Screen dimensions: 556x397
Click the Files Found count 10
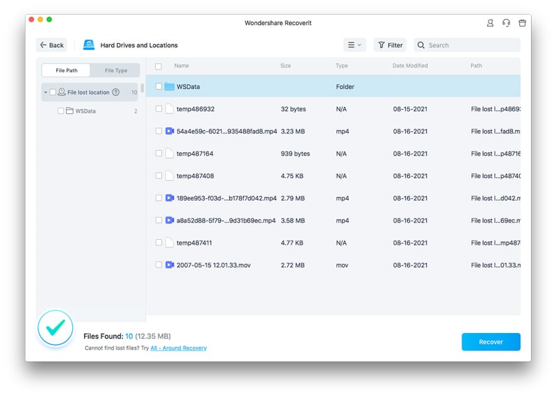coord(129,336)
